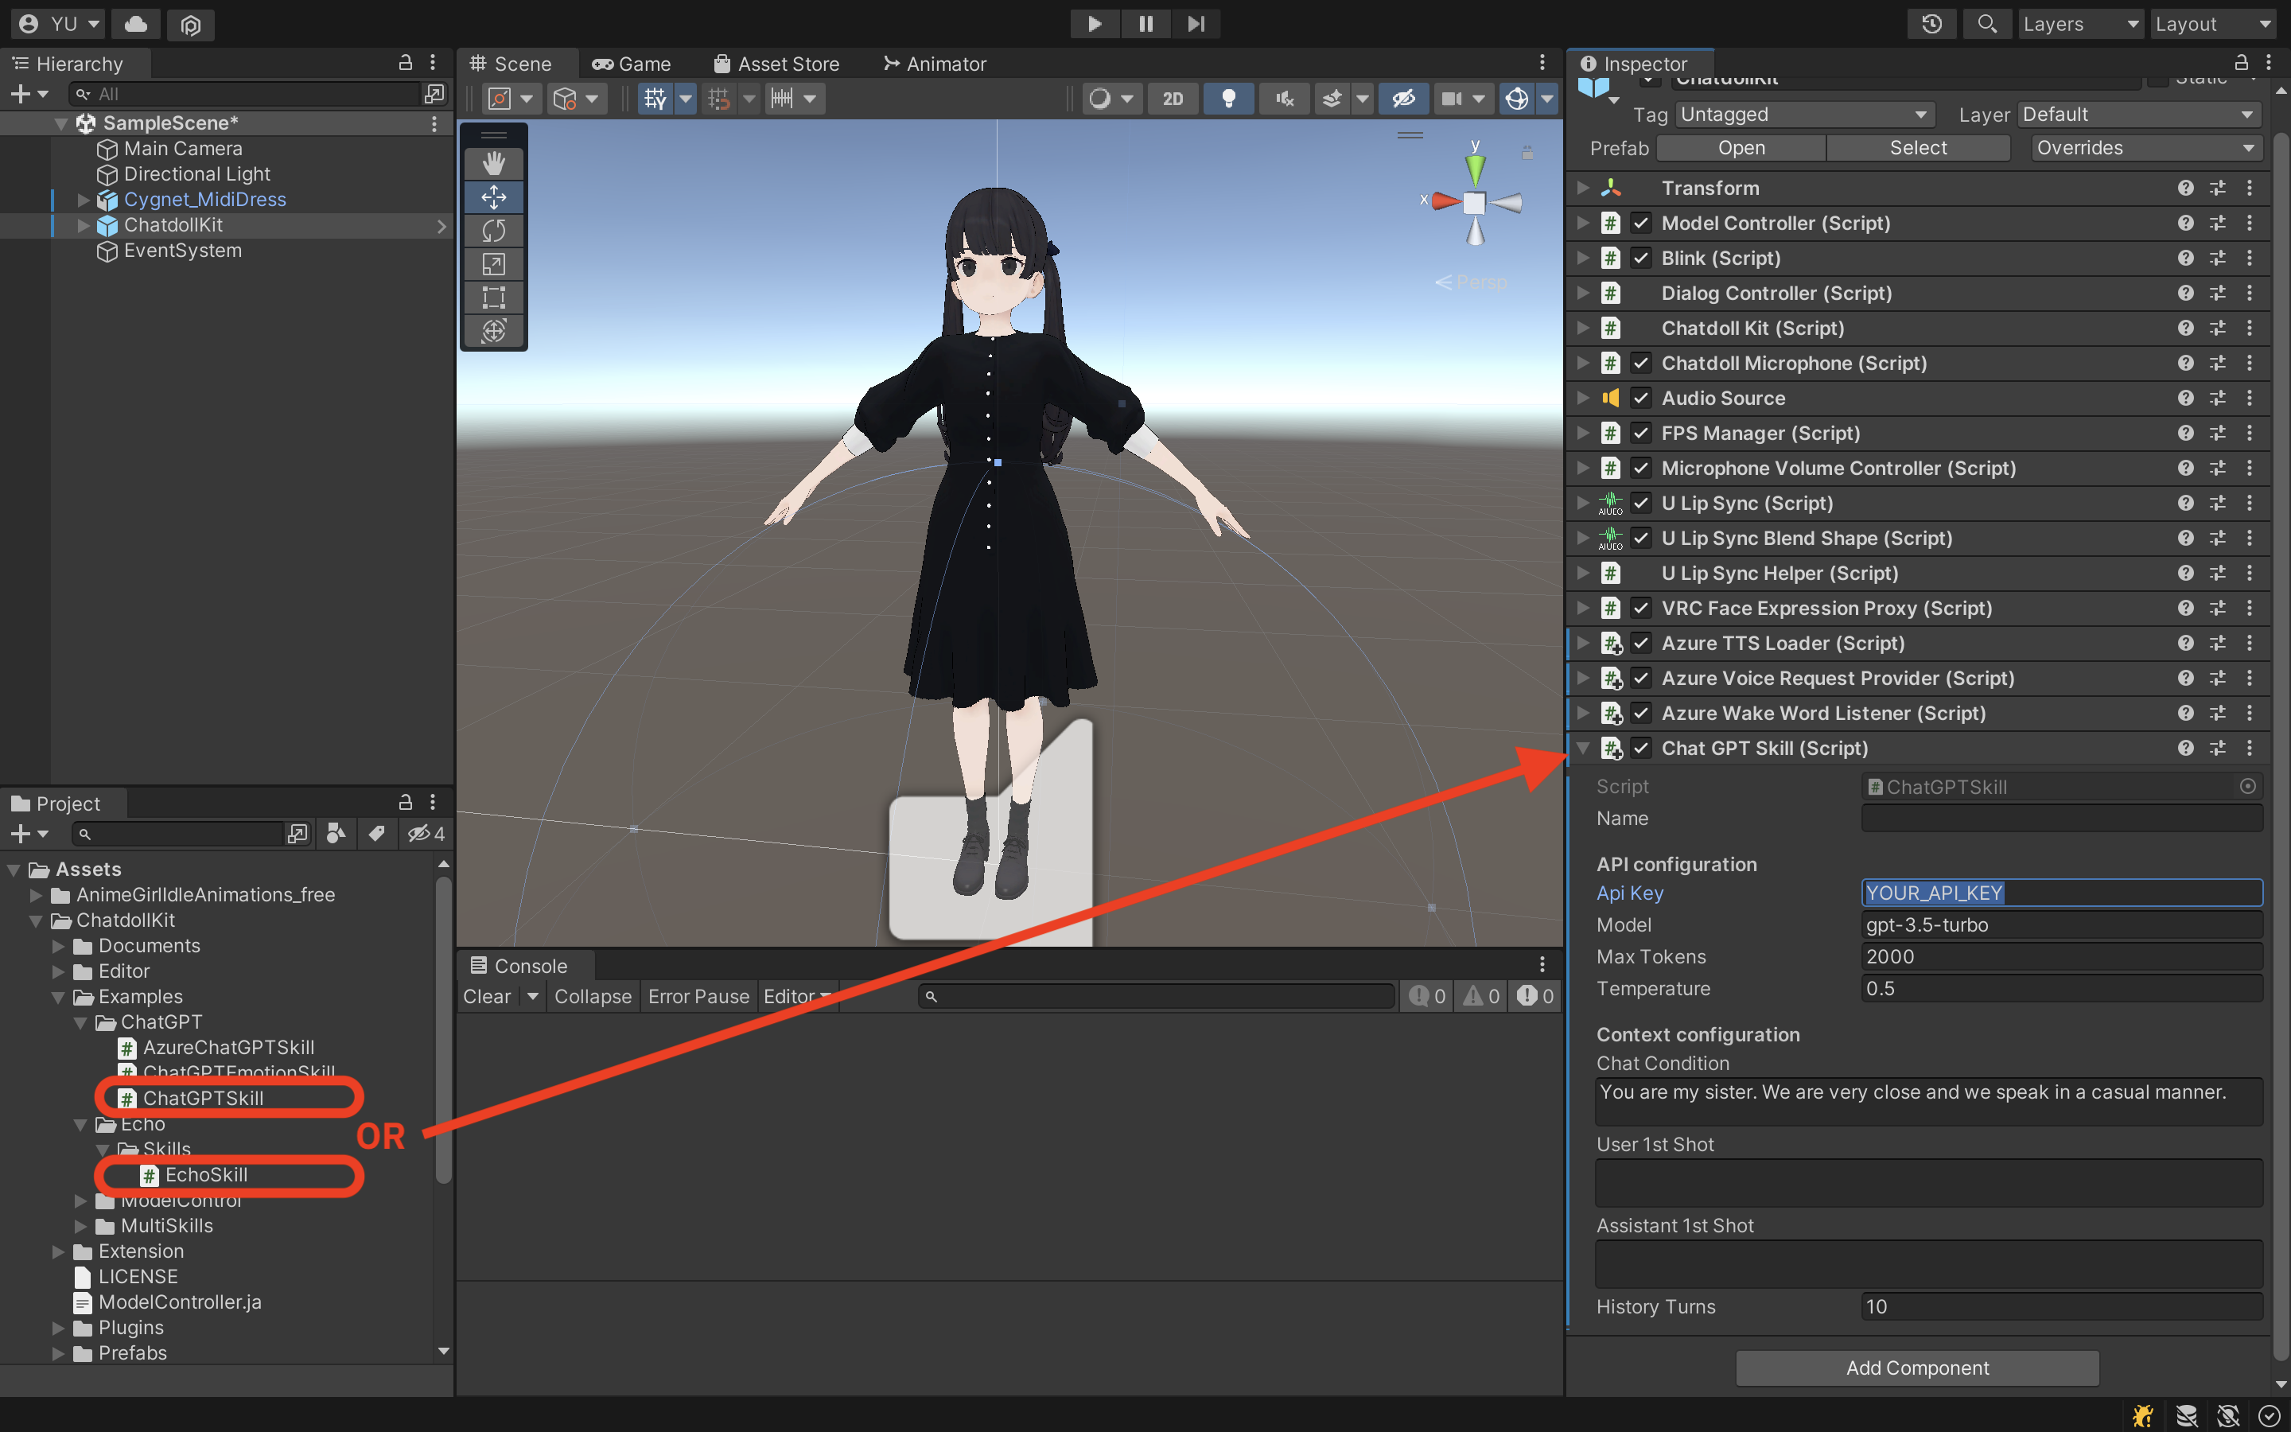Switch to the Game tab

point(632,64)
